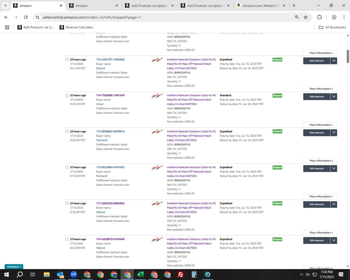Image resolution: width=350 pixels, height=280 pixels.
Task: Select checkbox for order 111-6264420-6985833
Action: (67, 203)
